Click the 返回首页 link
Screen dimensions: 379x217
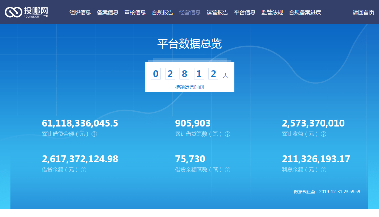pos(363,12)
